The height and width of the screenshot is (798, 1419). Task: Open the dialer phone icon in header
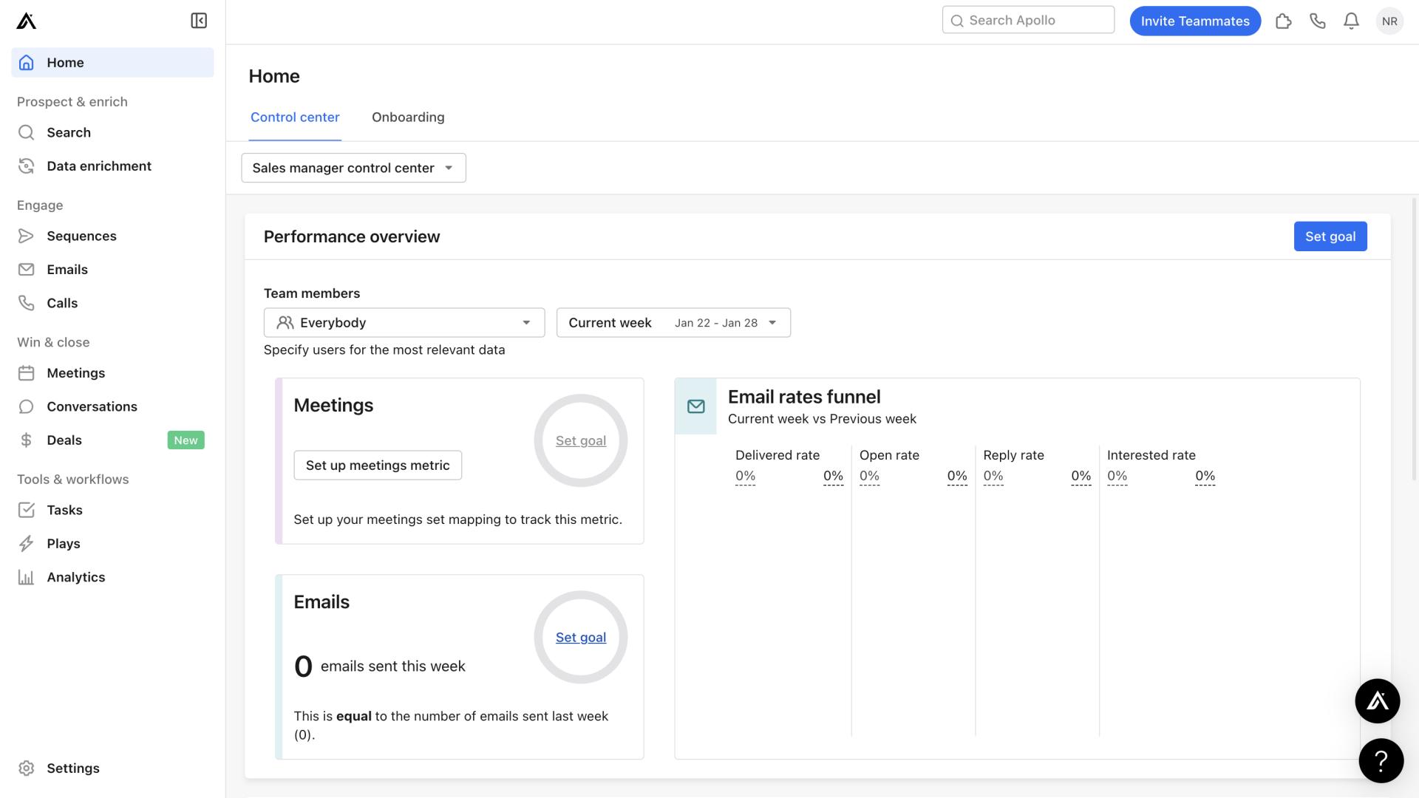click(1318, 21)
